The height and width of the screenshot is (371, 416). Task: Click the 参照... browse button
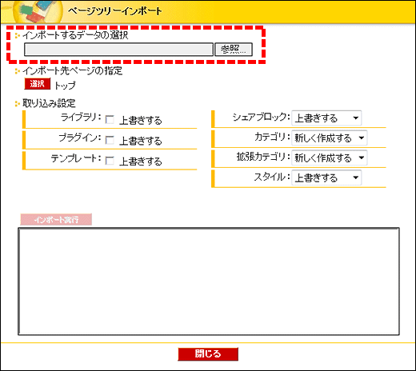click(x=234, y=50)
